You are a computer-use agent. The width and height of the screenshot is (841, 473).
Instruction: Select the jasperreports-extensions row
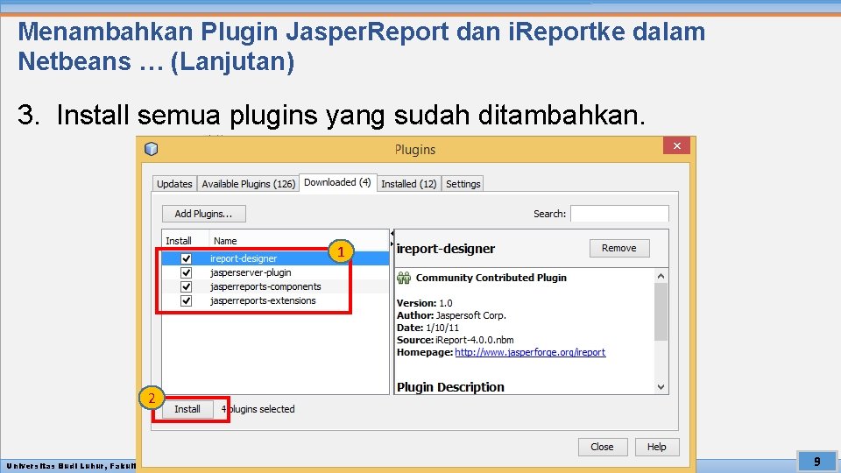click(275, 300)
